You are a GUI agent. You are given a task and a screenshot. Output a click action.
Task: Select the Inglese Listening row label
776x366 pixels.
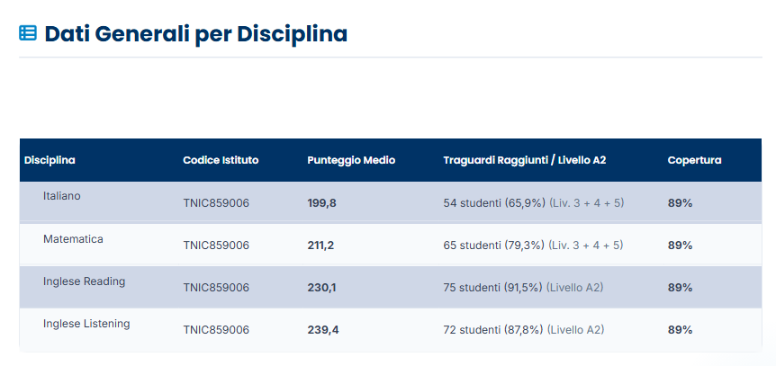[86, 324]
